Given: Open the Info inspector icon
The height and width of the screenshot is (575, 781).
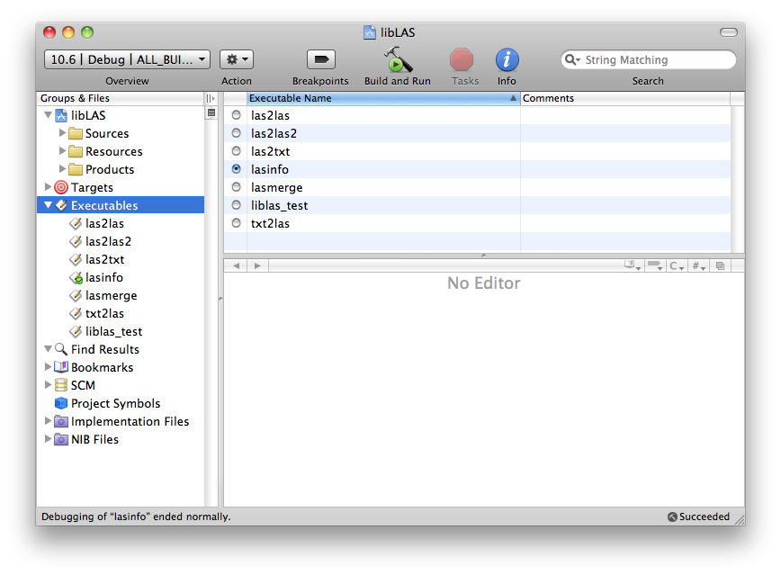Looking at the screenshot, I should point(507,60).
